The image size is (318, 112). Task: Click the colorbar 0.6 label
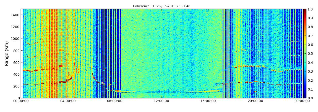coord(310,45)
